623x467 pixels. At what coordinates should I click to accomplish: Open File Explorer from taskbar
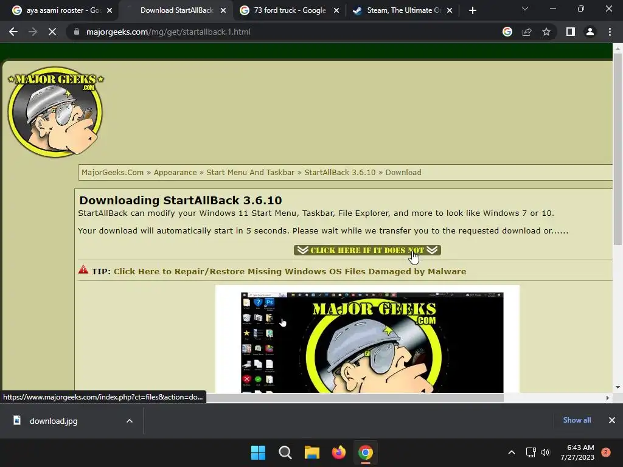[312, 452]
